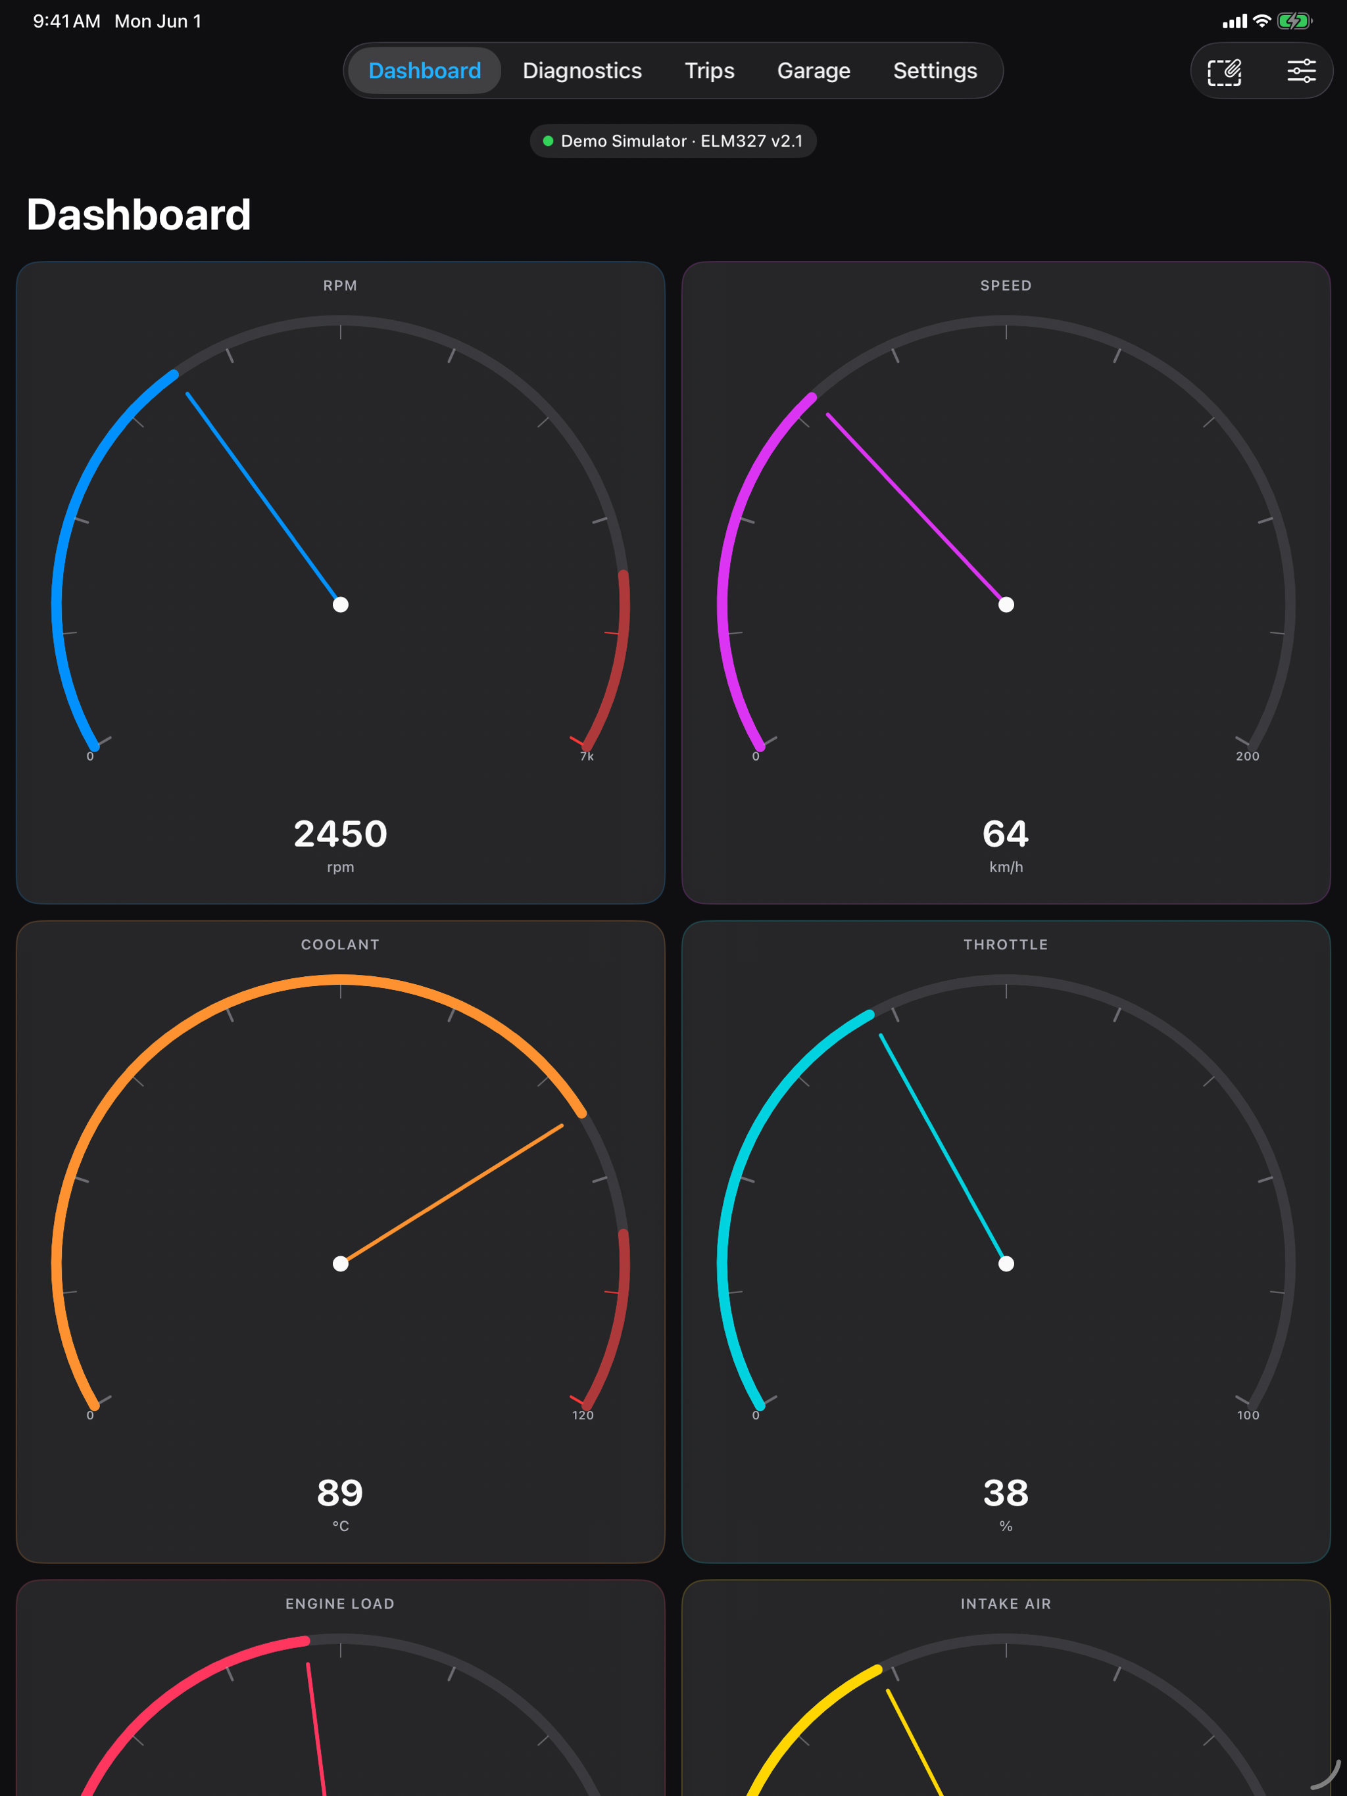1347x1796 pixels.
Task: Select the RPM gauge card
Action: pos(341,582)
